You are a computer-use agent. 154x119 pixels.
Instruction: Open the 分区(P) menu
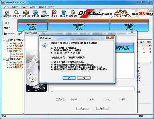[24, 7]
